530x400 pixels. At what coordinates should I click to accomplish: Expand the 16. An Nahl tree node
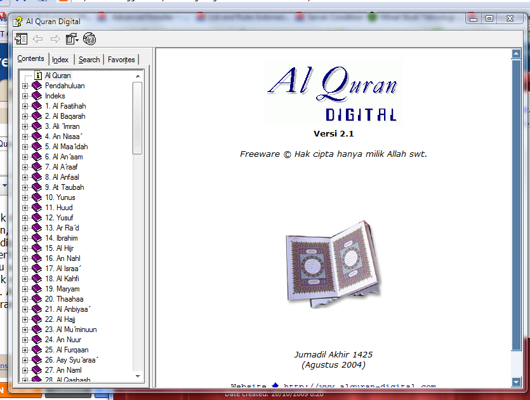click(x=25, y=258)
